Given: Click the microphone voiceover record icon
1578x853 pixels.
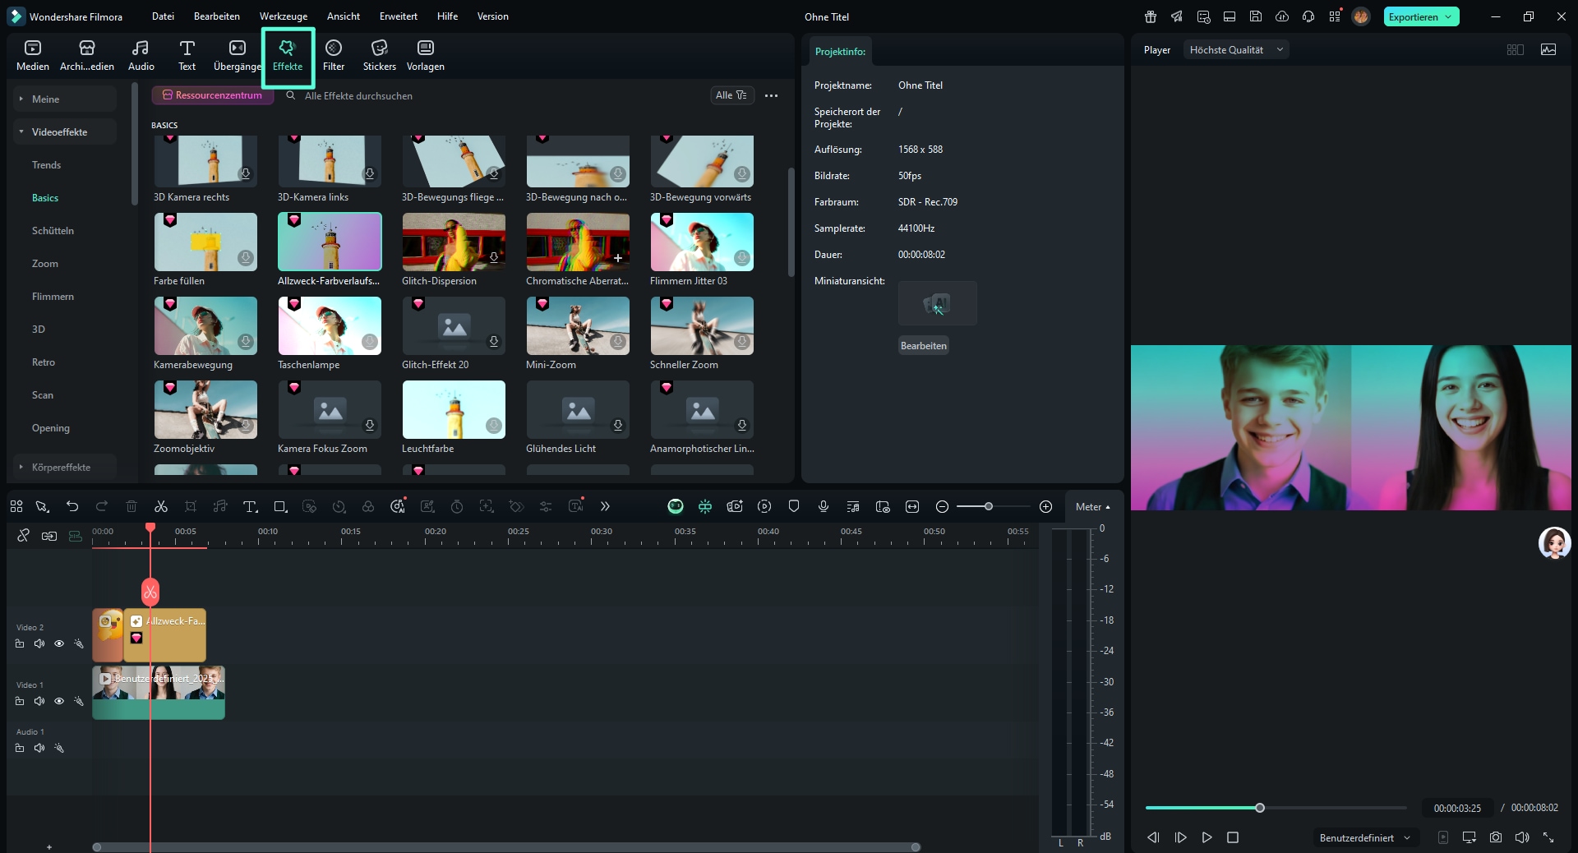Looking at the screenshot, I should point(824,506).
